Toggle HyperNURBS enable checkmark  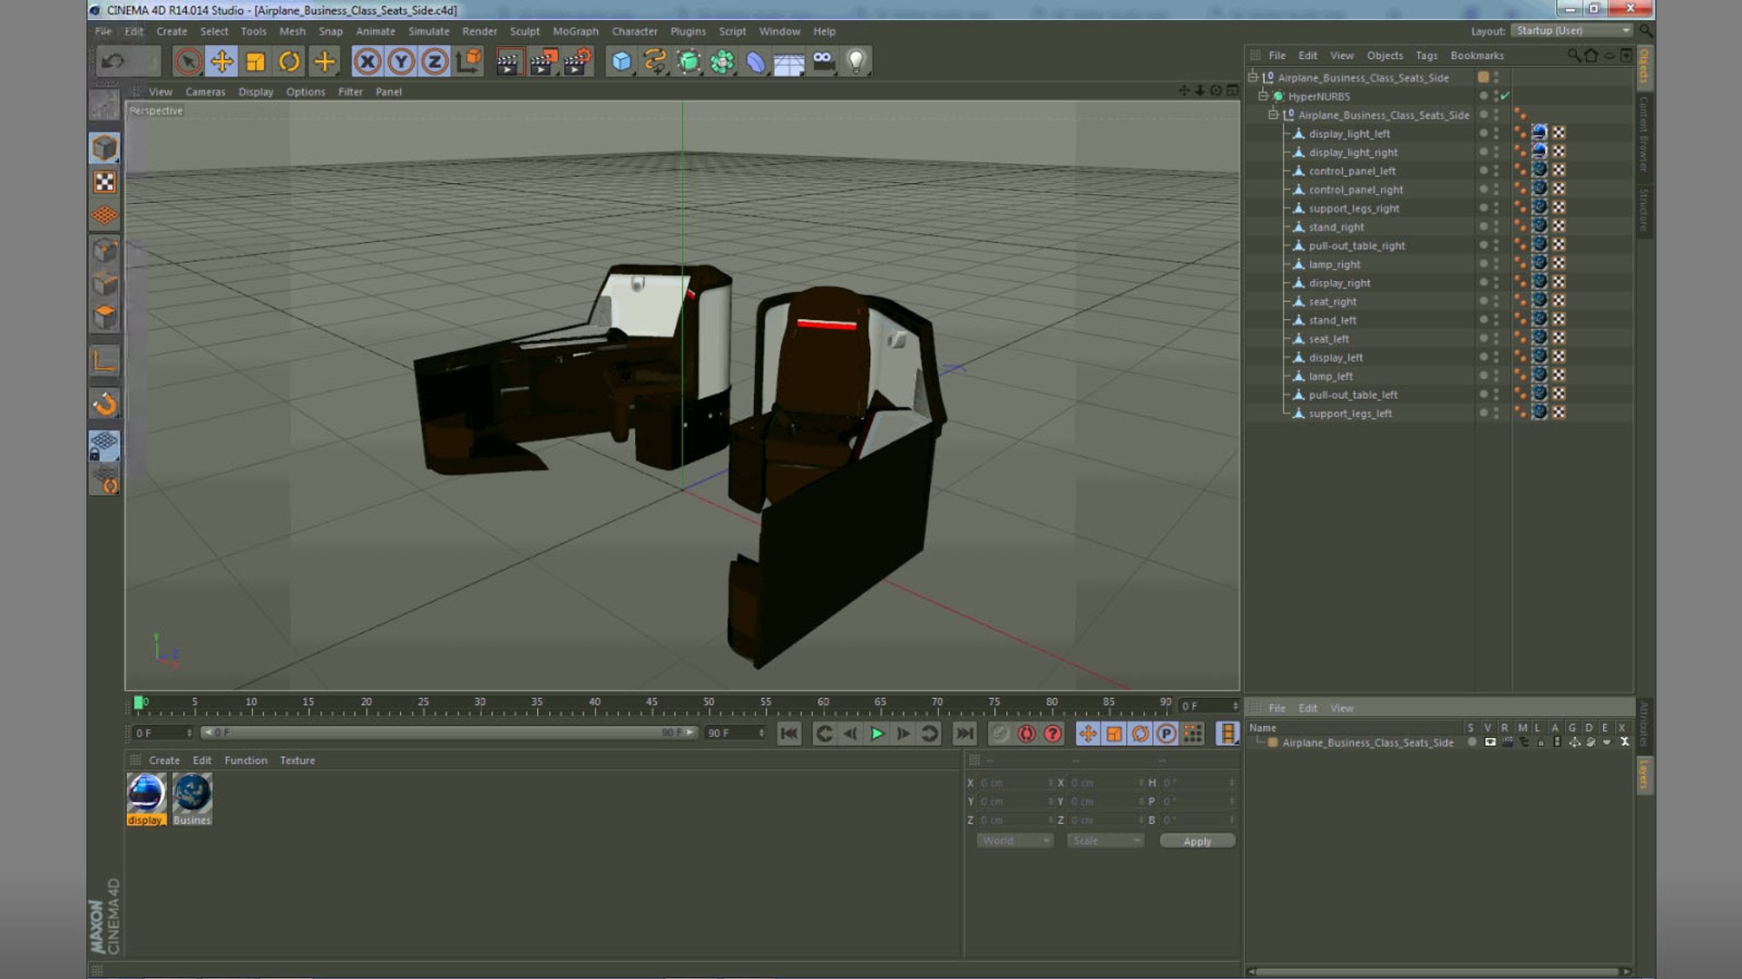pos(1505,96)
